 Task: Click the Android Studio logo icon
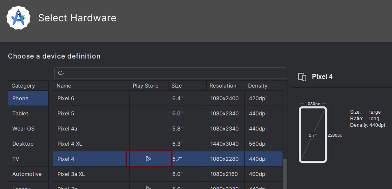18,18
